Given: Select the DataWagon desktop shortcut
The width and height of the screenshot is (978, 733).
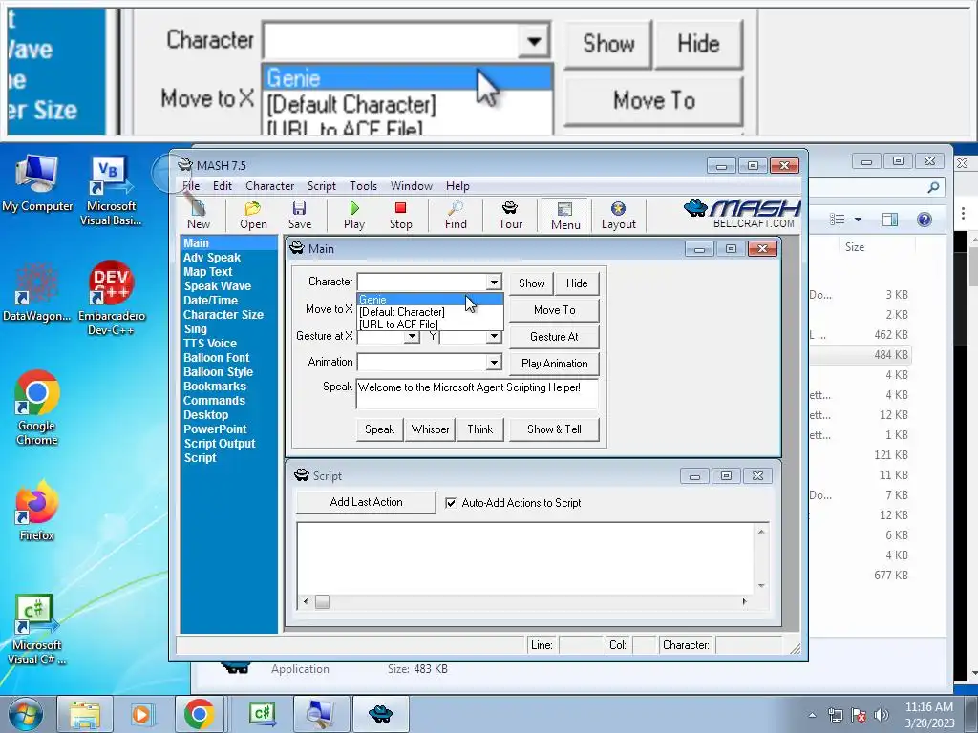Looking at the screenshot, I should point(37,293).
